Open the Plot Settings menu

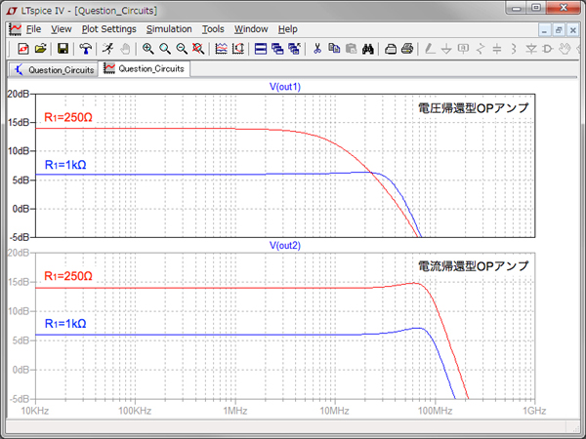[x=108, y=29]
